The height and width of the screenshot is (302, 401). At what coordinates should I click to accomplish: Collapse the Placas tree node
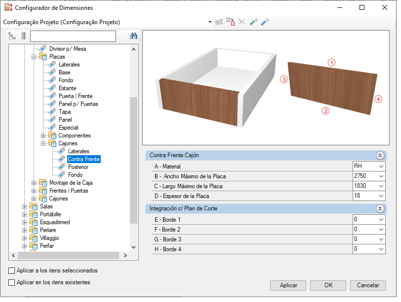(x=34, y=57)
